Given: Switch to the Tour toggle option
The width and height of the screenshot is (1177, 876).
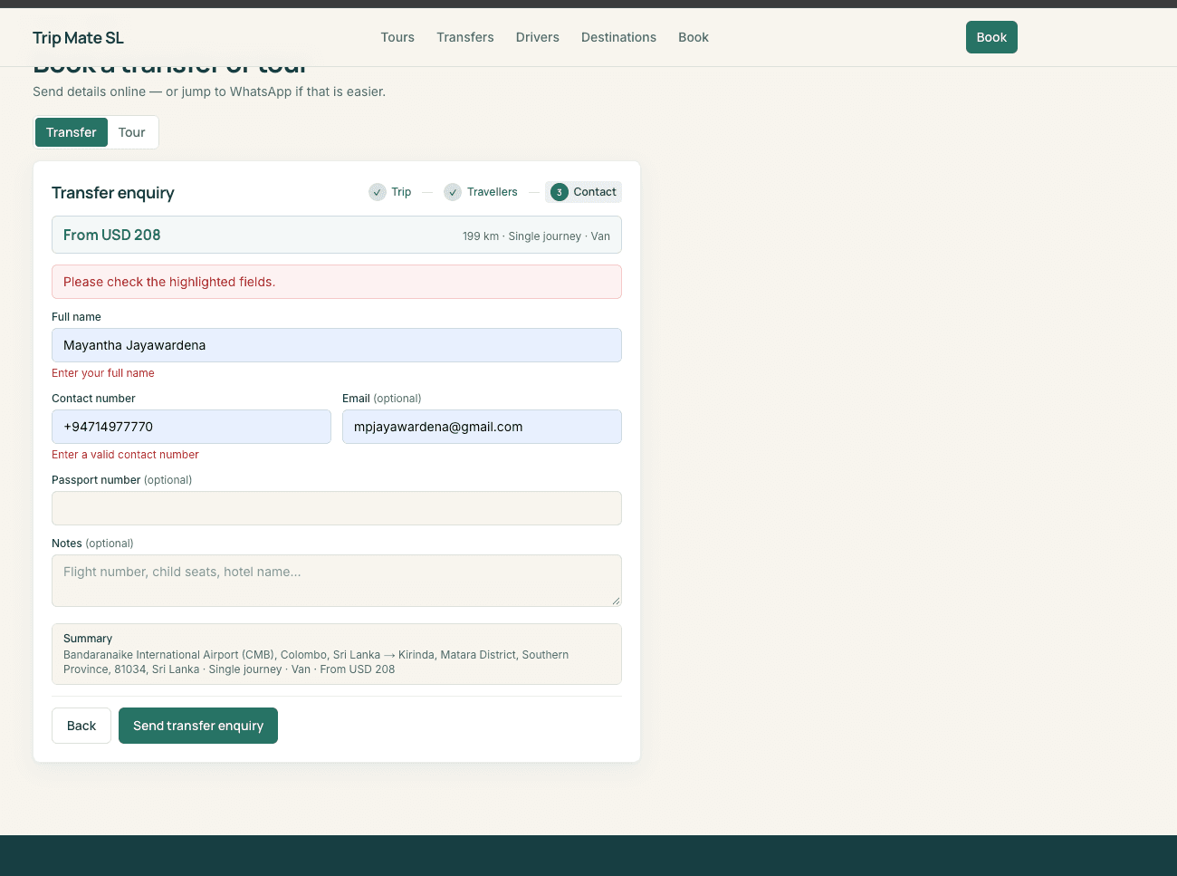Looking at the screenshot, I should pos(132,132).
